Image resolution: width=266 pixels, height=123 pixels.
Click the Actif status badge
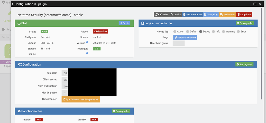pyautogui.click(x=44, y=32)
